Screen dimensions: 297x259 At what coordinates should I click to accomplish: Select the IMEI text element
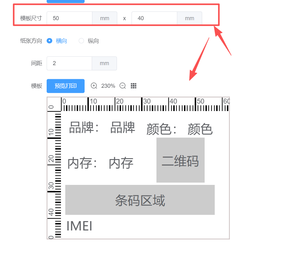click(80, 226)
